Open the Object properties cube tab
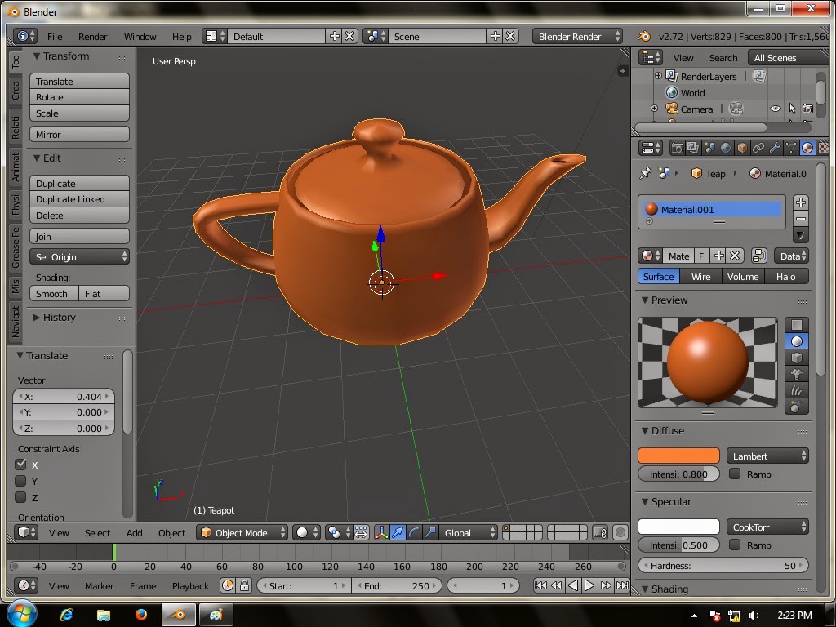This screenshot has width=836, height=627. (x=742, y=148)
